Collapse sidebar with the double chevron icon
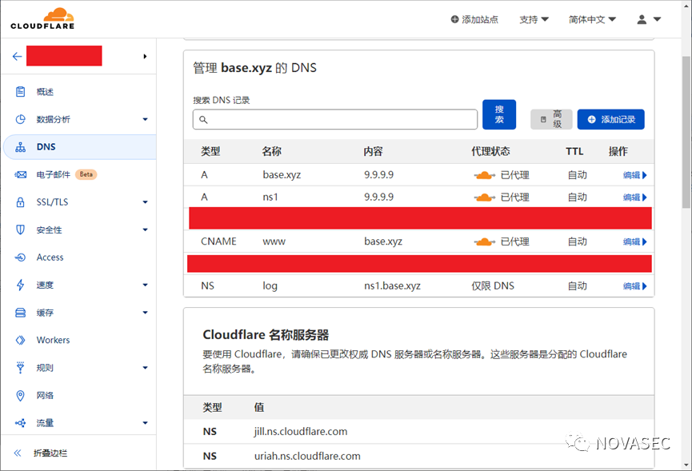 (18, 453)
